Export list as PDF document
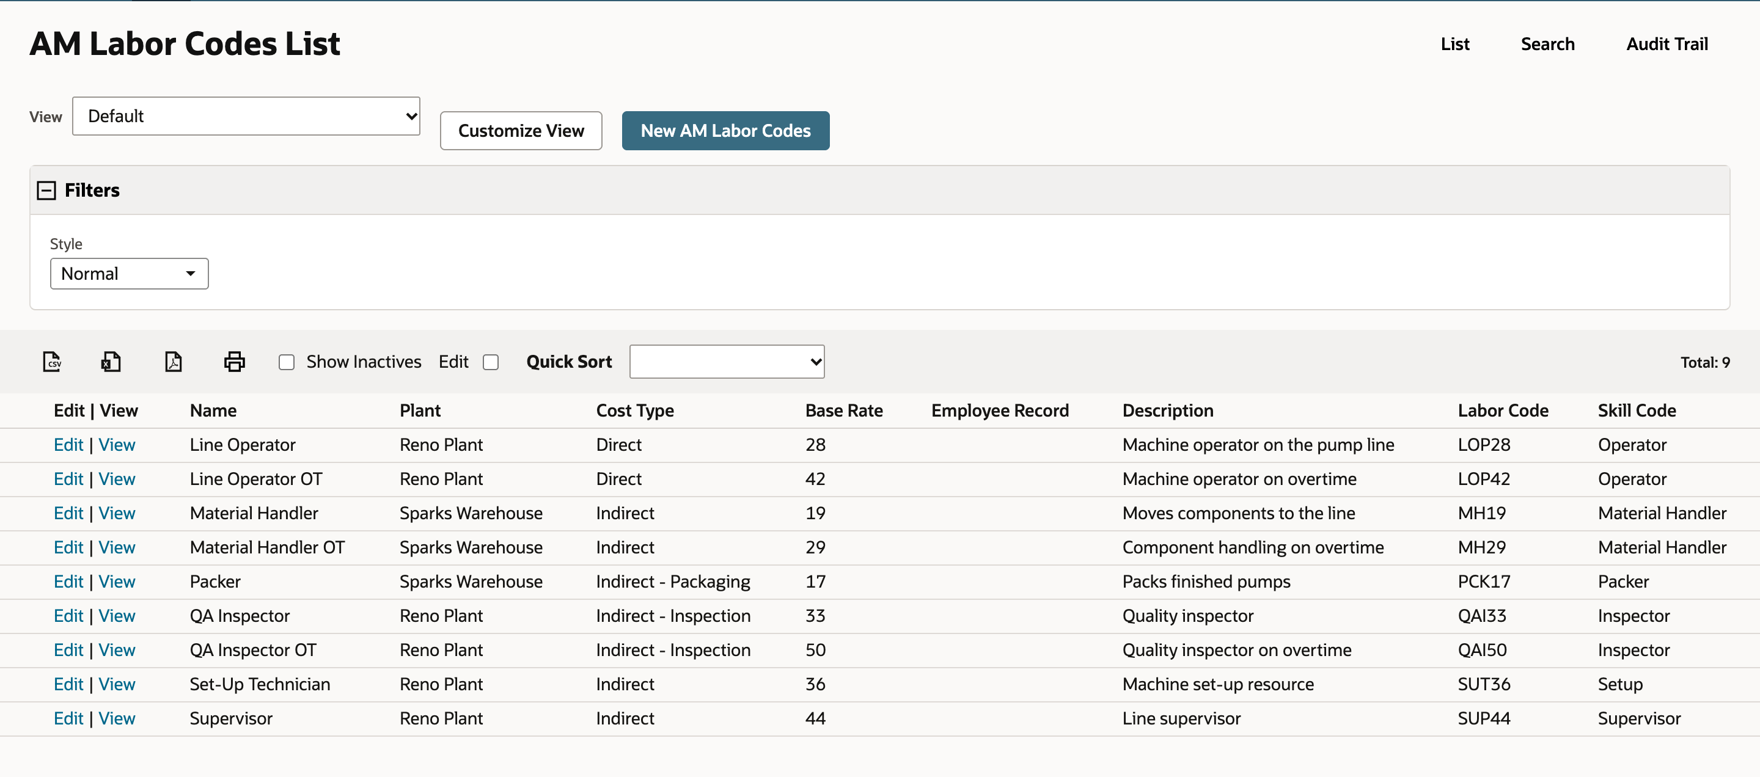Image resolution: width=1760 pixels, height=777 pixels. 173,361
